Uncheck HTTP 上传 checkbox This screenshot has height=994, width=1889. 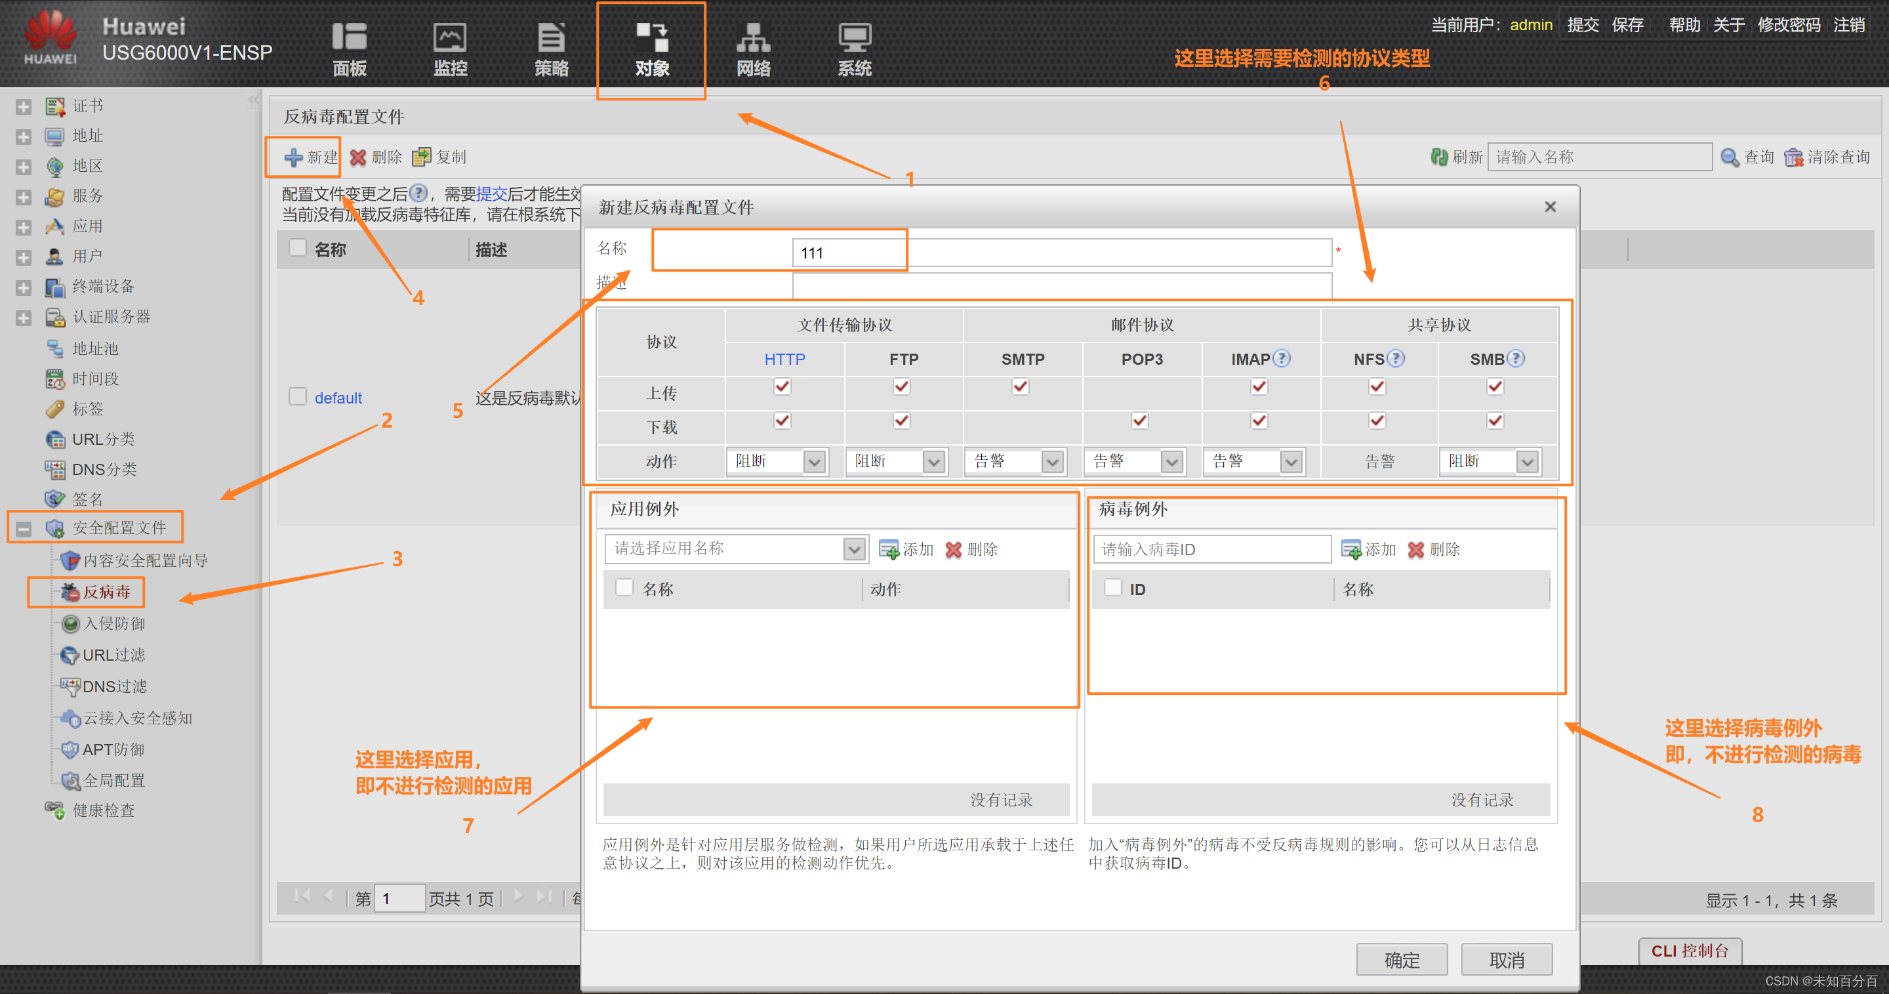point(782,386)
